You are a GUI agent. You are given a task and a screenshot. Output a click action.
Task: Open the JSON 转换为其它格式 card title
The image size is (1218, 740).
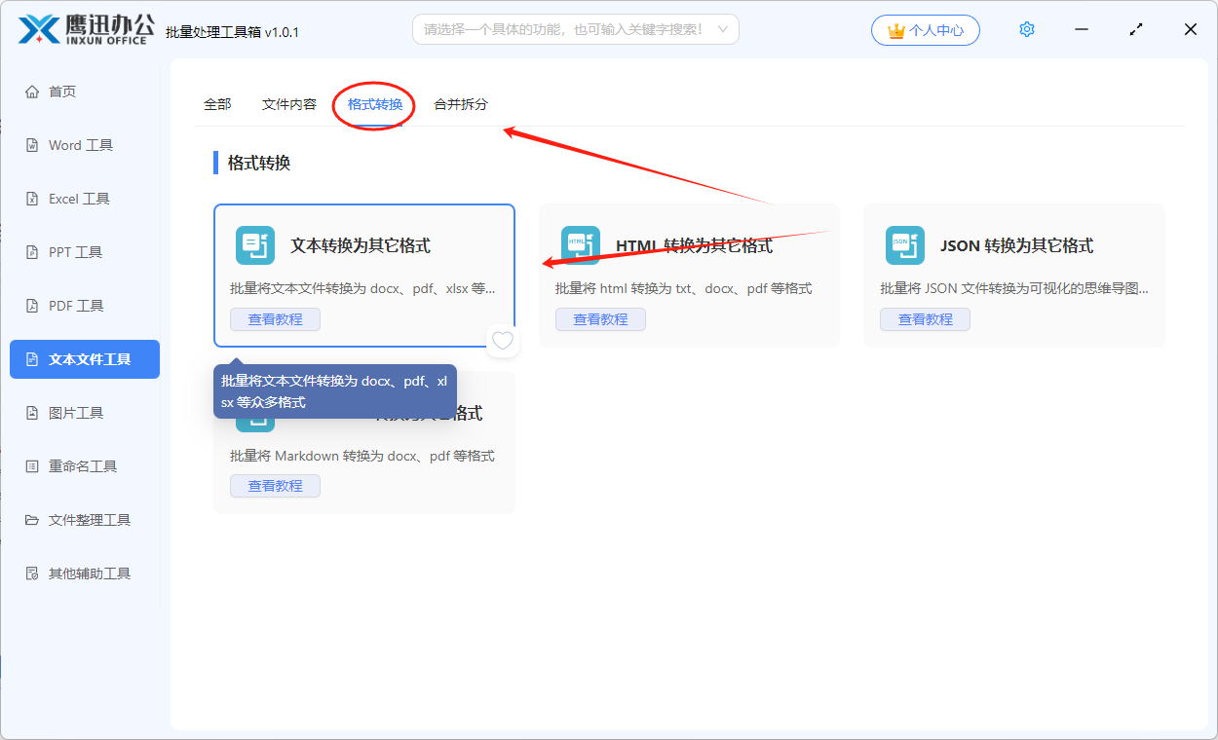click(1016, 245)
